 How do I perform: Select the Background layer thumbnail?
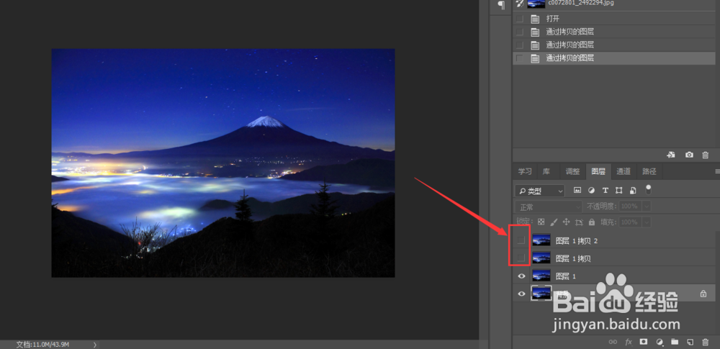541,293
